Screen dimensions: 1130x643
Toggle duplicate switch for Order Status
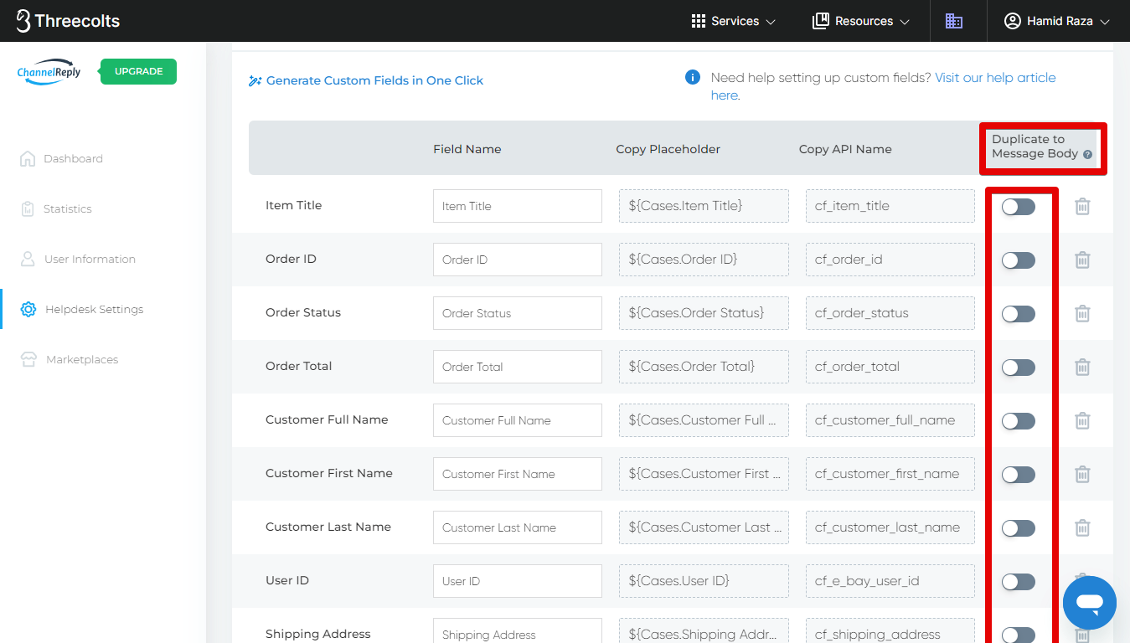1019,314
